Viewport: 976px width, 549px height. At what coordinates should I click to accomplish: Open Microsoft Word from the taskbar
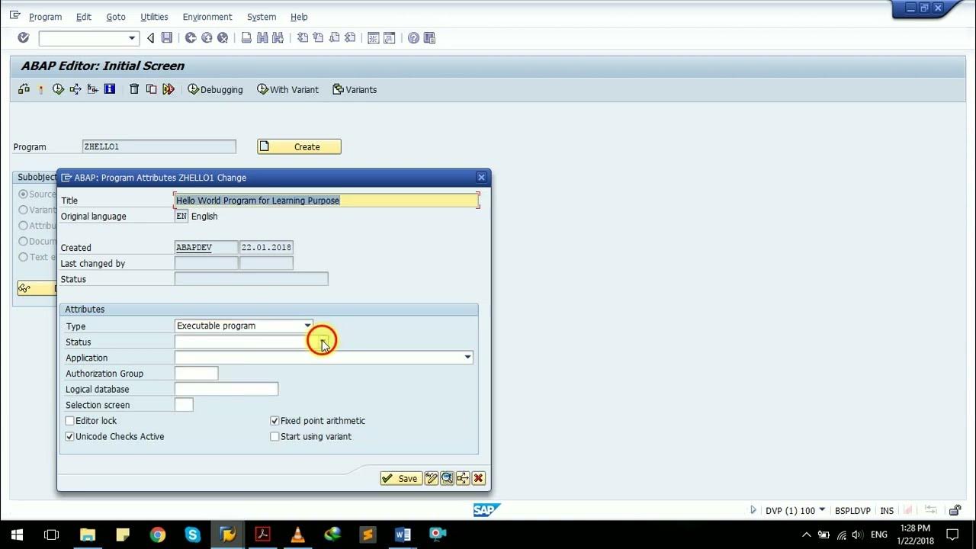pyautogui.click(x=403, y=535)
